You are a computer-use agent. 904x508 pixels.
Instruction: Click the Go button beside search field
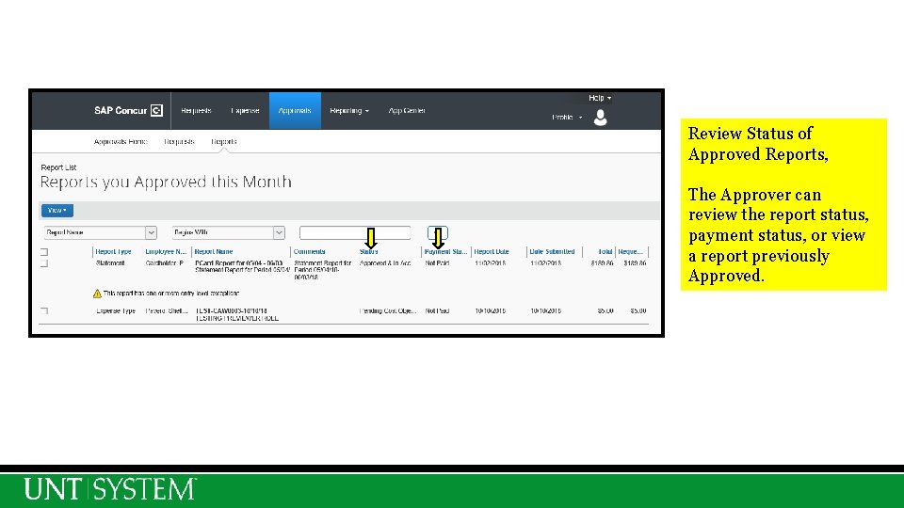(x=438, y=232)
